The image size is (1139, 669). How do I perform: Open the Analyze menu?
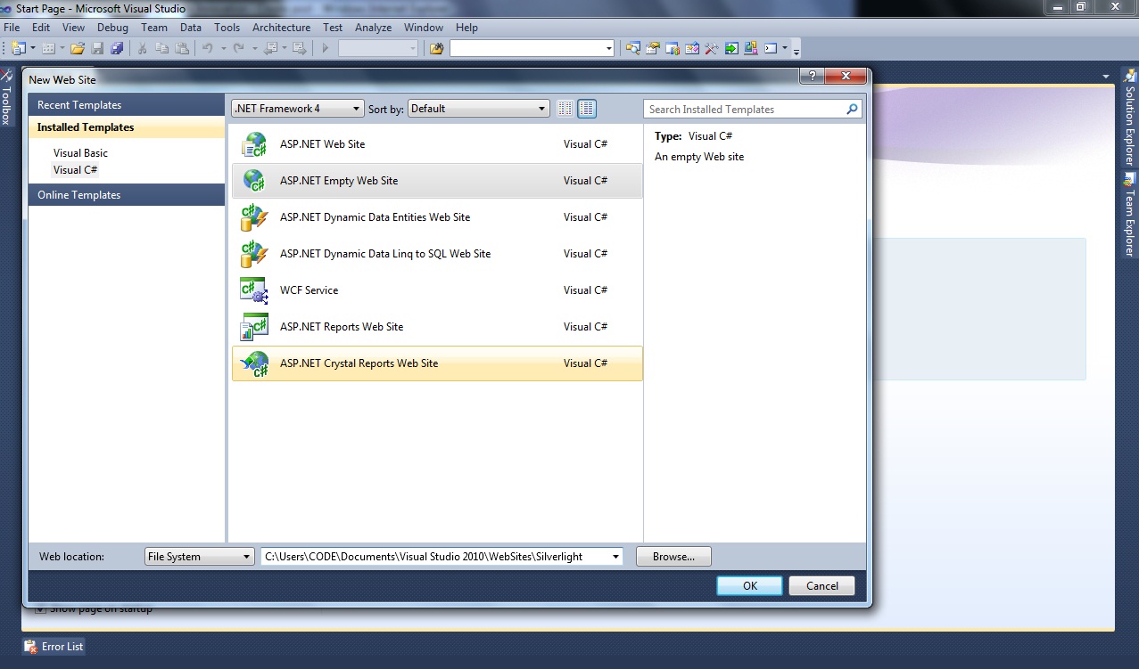(x=373, y=28)
